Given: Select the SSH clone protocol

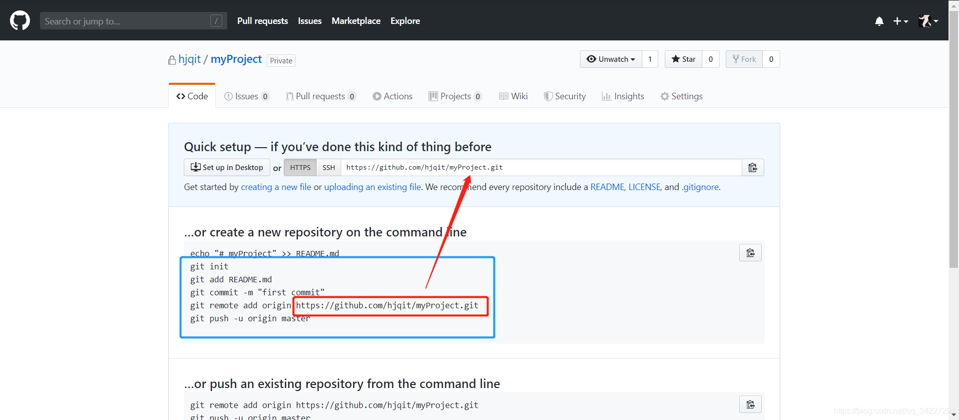Looking at the screenshot, I should 329,168.
